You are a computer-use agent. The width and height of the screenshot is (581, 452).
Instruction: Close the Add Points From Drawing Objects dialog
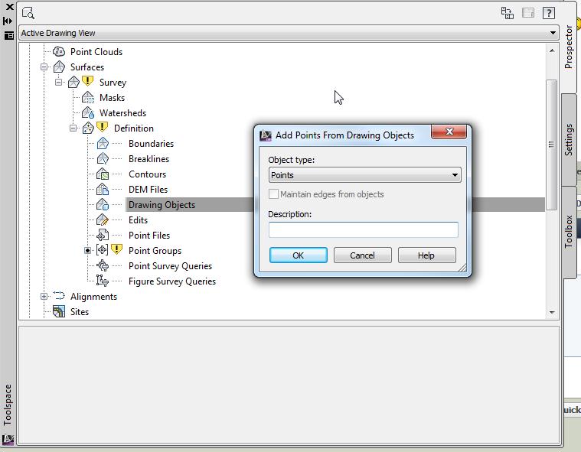[x=449, y=132]
